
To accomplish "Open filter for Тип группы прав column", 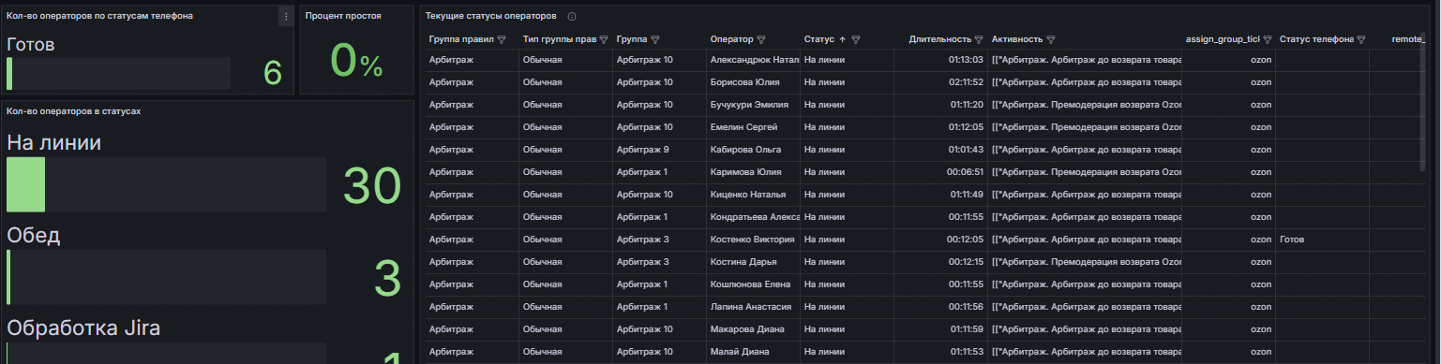I will [x=604, y=39].
